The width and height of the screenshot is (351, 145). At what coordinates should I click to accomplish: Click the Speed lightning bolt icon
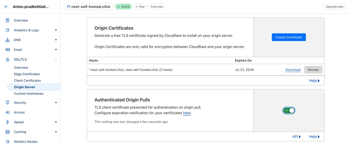tap(7, 122)
